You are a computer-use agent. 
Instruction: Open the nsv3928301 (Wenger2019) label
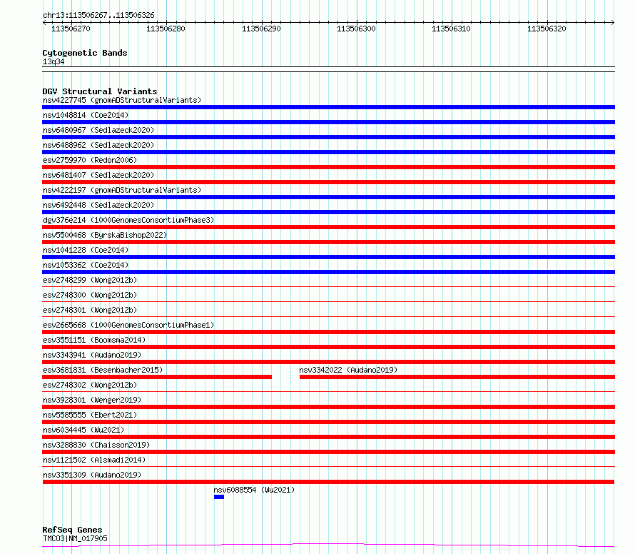coord(92,400)
